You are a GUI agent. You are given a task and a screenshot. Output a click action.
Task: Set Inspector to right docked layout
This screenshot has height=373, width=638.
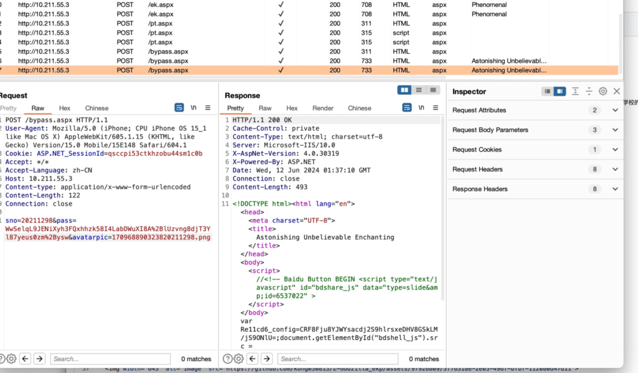[560, 92]
